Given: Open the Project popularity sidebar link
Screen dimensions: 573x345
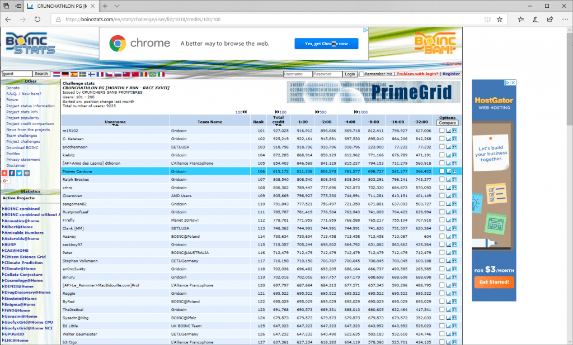Looking at the screenshot, I should click(22, 118).
